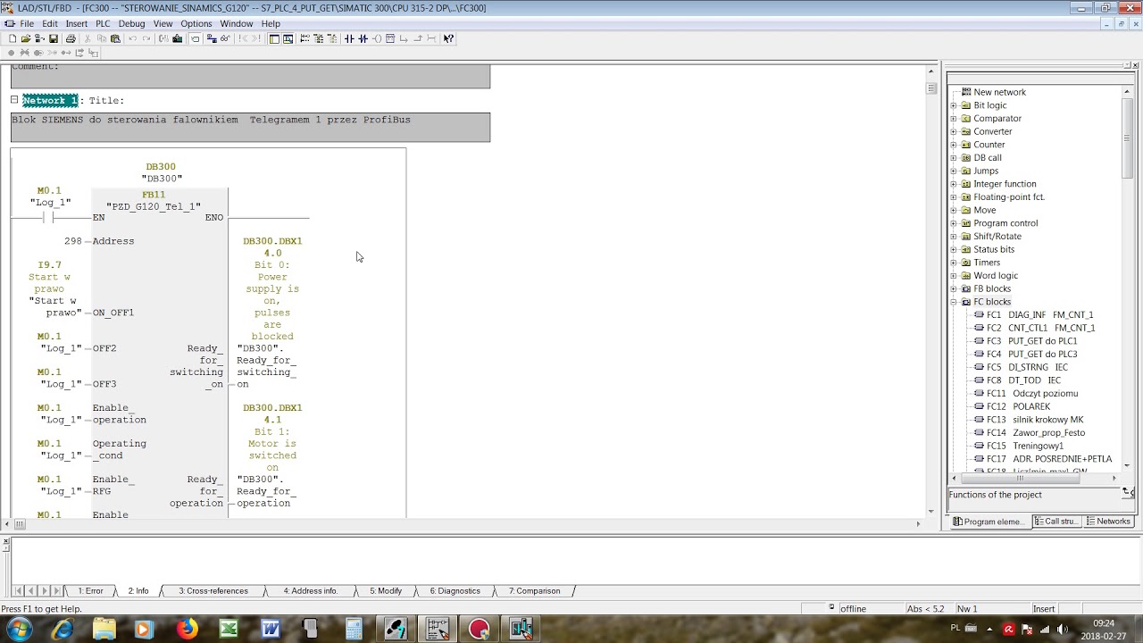
Task: Expand the FB blocks folder
Action: pos(954,288)
